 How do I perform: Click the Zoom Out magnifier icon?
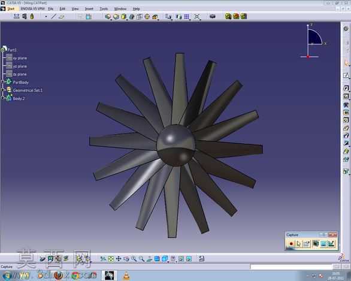[141, 259]
